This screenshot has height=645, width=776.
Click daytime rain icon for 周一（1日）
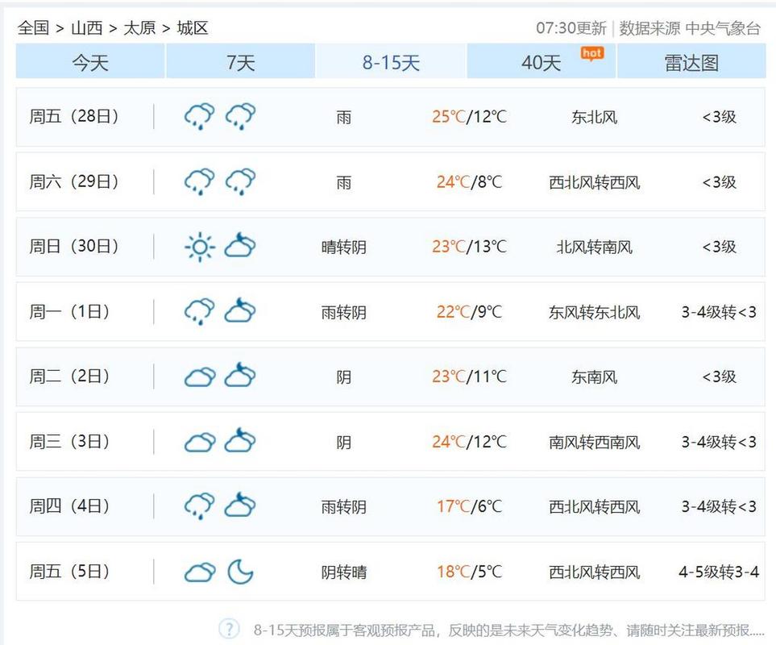tap(200, 311)
